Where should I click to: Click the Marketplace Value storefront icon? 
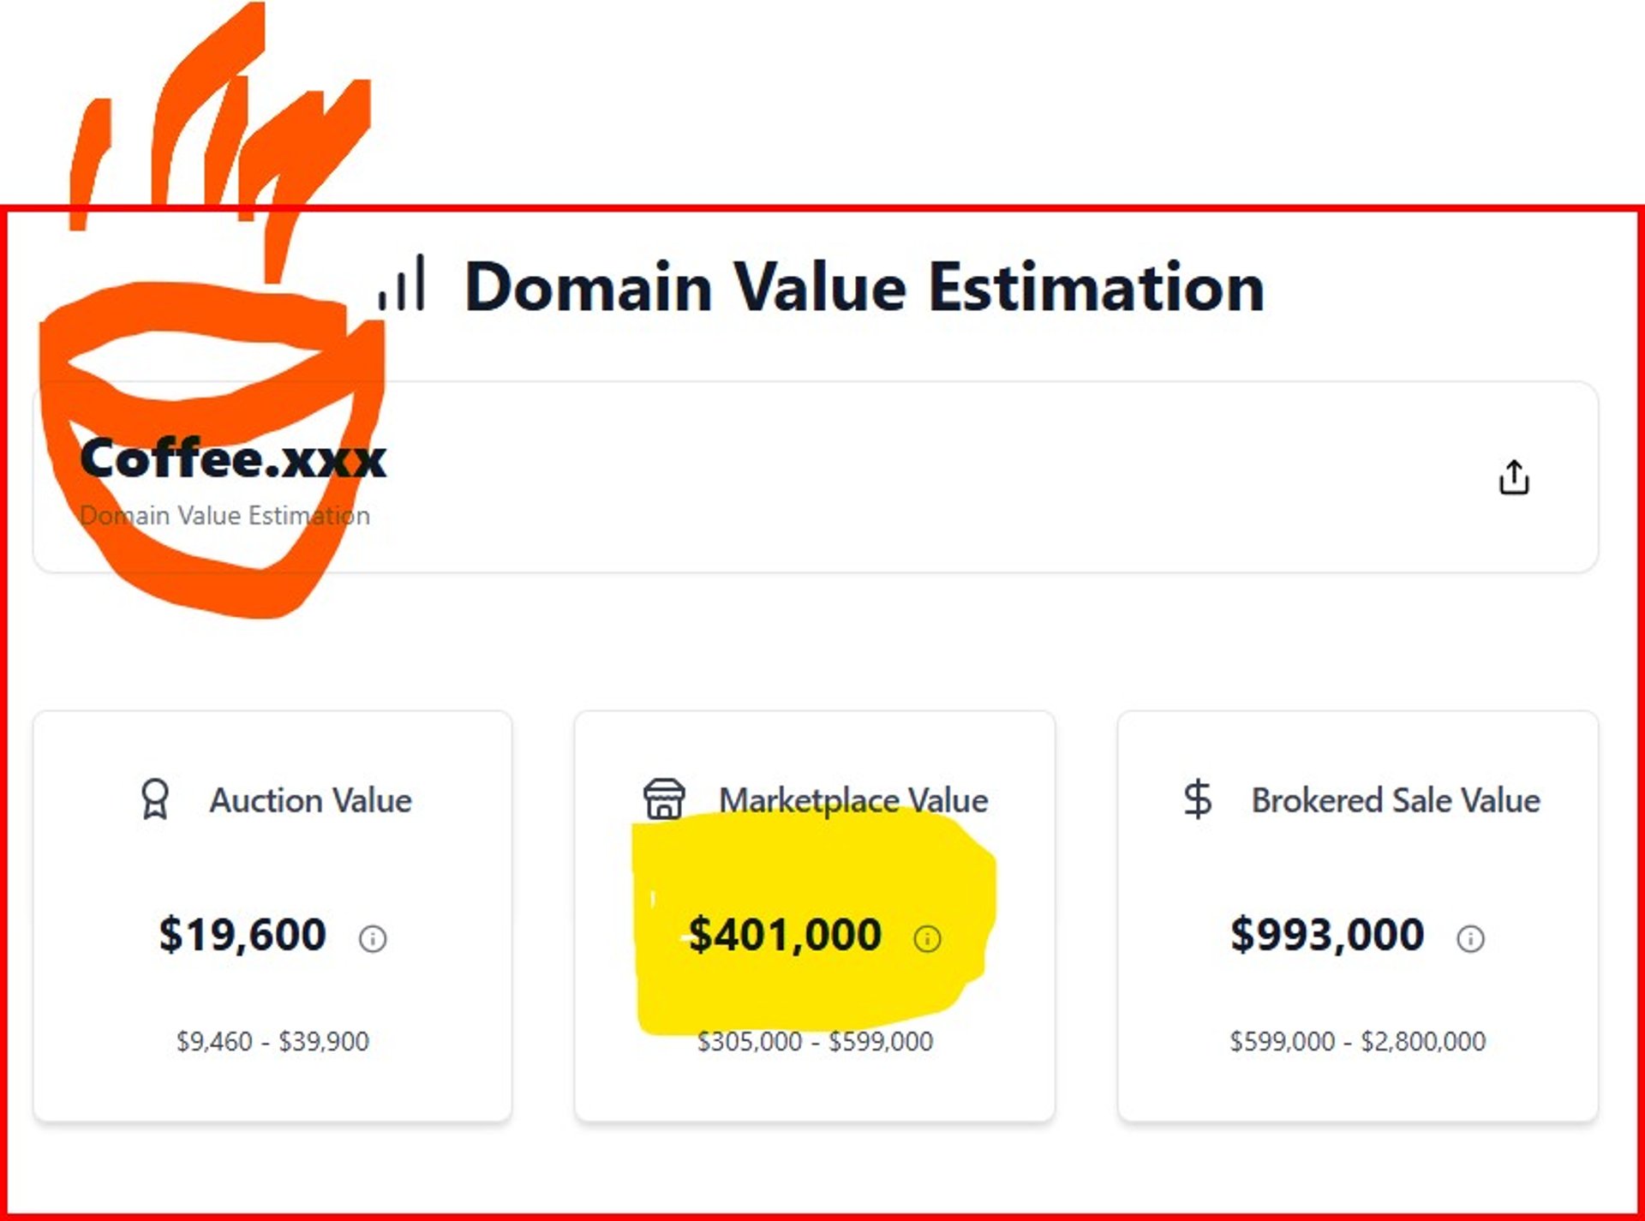click(x=664, y=799)
